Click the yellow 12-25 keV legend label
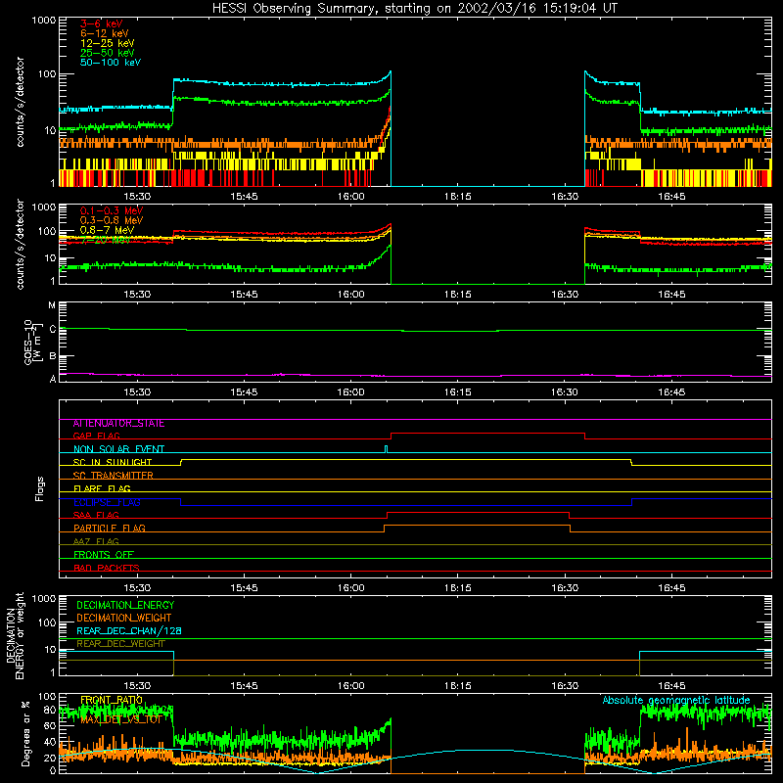 108,43
